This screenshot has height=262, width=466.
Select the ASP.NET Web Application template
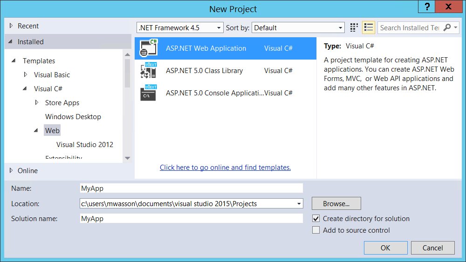tap(226, 48)
